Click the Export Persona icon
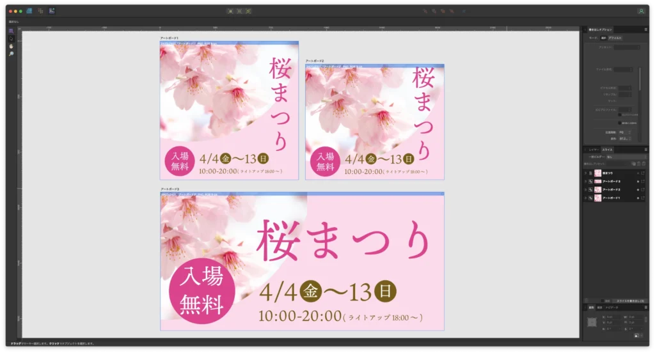The width and height of the screenshot is (655, 353). tap(51, 11)
